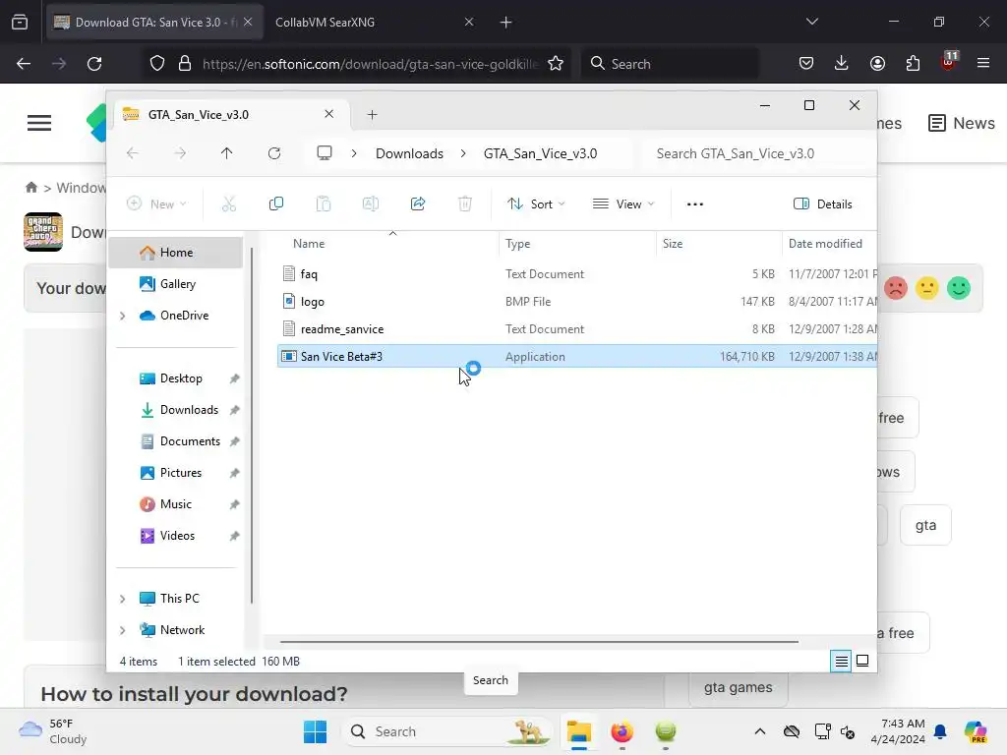Screen dimensions: 1007x755
Task: Click the uBlock extension icon with badge
Action: [949, 62]
